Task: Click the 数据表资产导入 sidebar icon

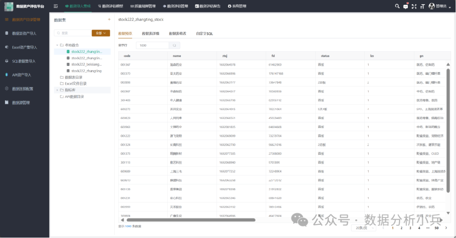Action: click(6, 33)
